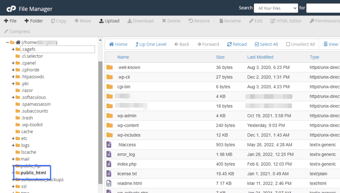Click the cgi-bin folder icon
This screenshot has height=193, width=340.
[110, 87]
